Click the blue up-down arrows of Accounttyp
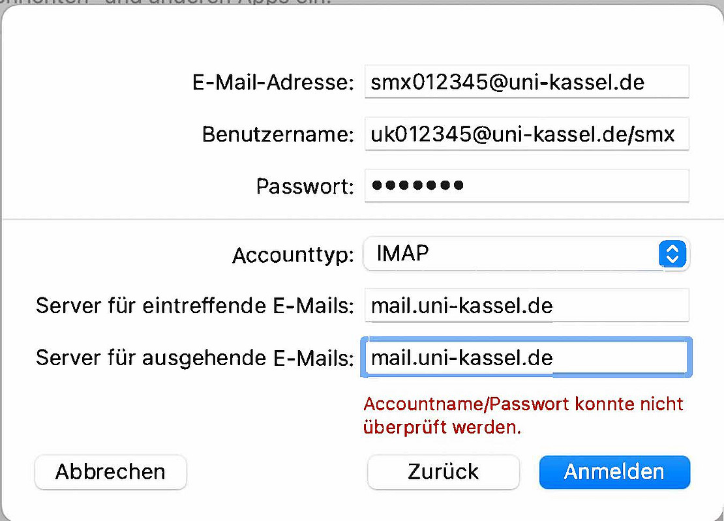Screen dimensions: 724x521 pyautogui.click(x=673, y=254)
